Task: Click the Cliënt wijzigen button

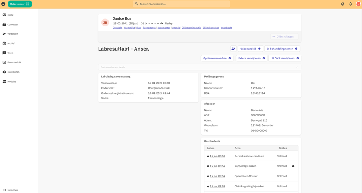Action: click(x=284, y=37)
